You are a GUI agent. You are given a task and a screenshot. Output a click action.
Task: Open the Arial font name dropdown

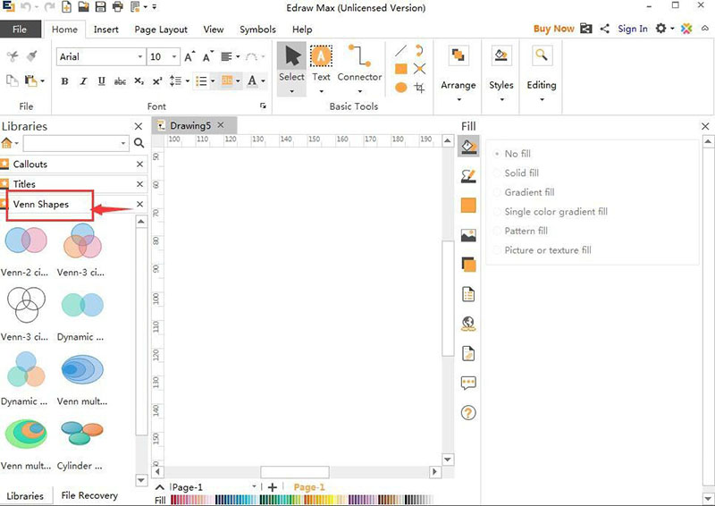pyautogui.click(x=140, y=57)
